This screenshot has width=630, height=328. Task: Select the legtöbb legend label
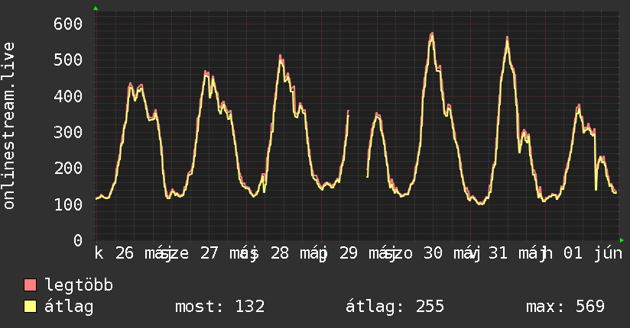[x=79, y=285]
